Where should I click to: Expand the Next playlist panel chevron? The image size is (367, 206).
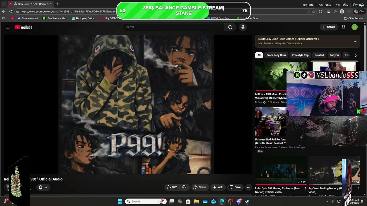(x=355, y=41)
